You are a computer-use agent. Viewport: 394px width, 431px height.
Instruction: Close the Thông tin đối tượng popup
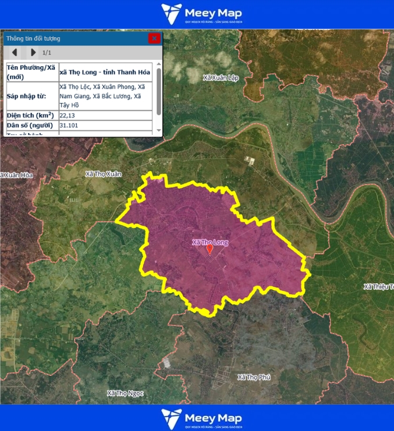pos(154,38)
